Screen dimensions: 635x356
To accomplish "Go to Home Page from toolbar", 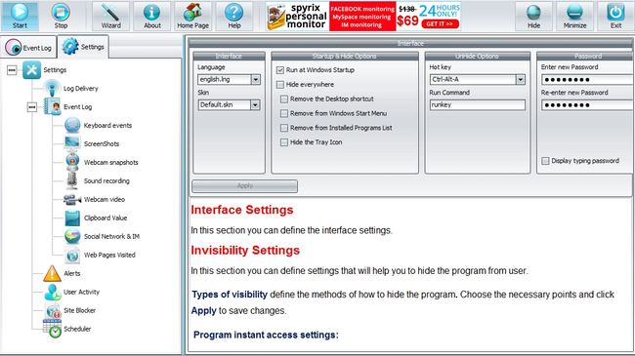I will pos(192,17).
